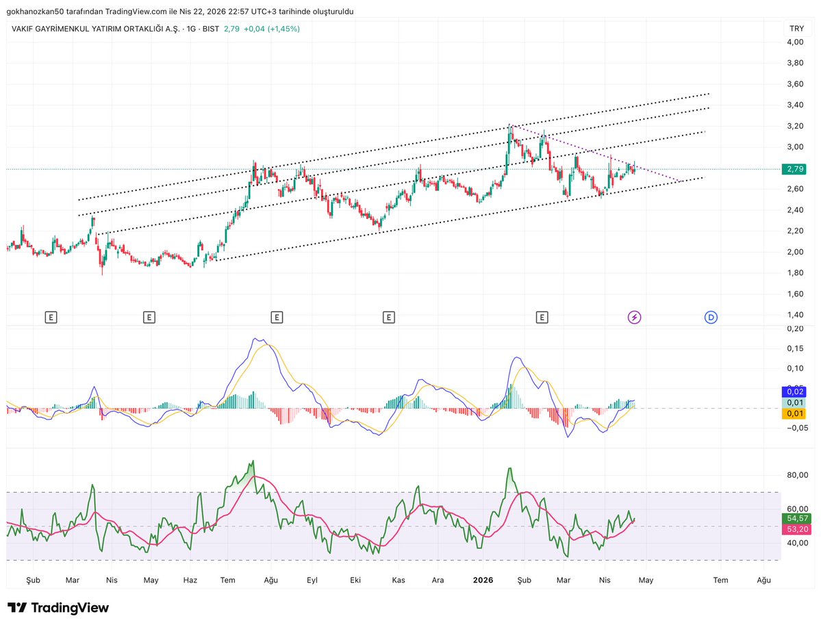Click the Kas month label on time axis
Viewport: 821px width, 627px height.
click(399, 580)
